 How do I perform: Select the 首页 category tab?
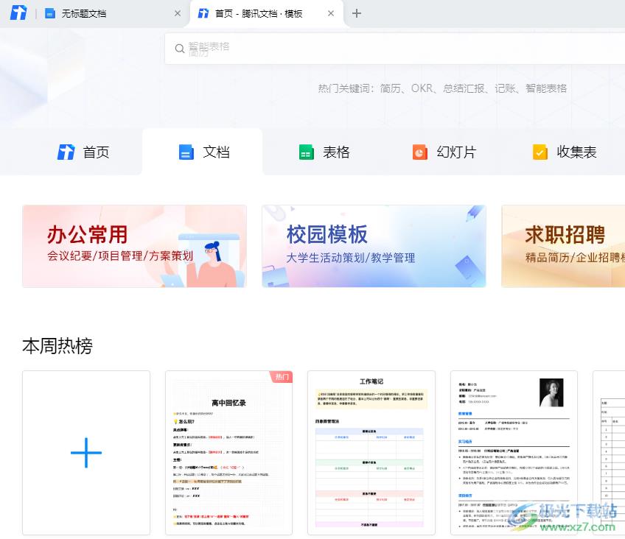point(83,152)
